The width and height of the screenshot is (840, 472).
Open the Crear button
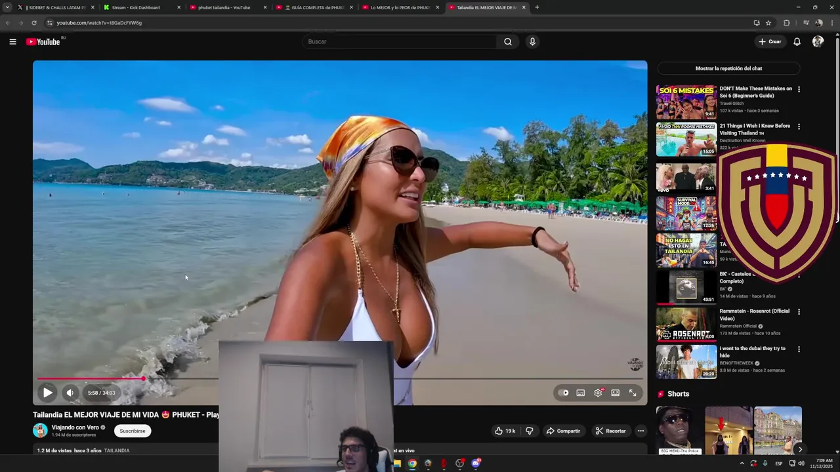pos(770,41)
